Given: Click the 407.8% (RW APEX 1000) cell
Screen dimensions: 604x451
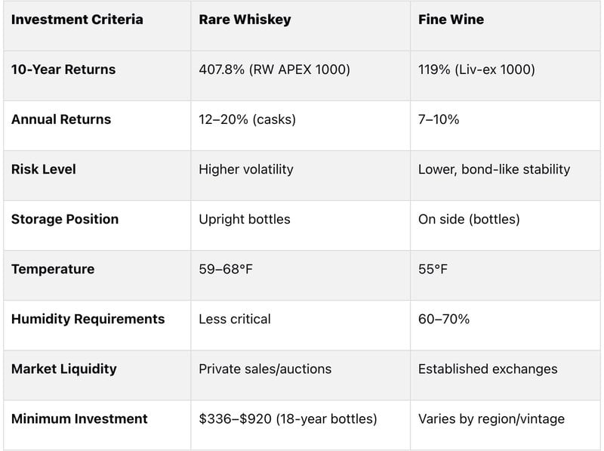Looking at the screenshot, I should click(x=275, y=70).
